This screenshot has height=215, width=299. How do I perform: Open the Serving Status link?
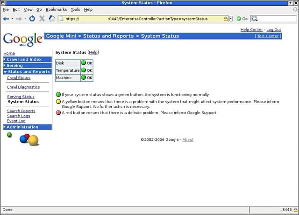(x=21, y=97)
